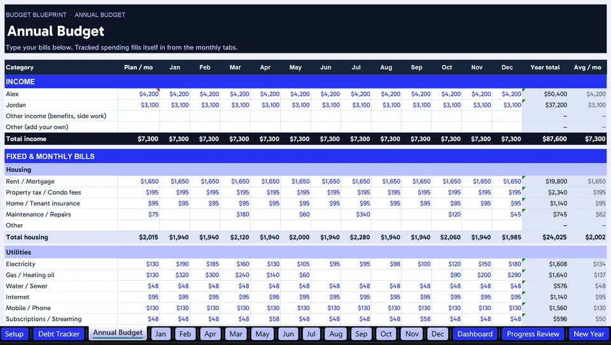Click the Mobile / Phone row label
The image size is (611, 345).
pos(28,308)
